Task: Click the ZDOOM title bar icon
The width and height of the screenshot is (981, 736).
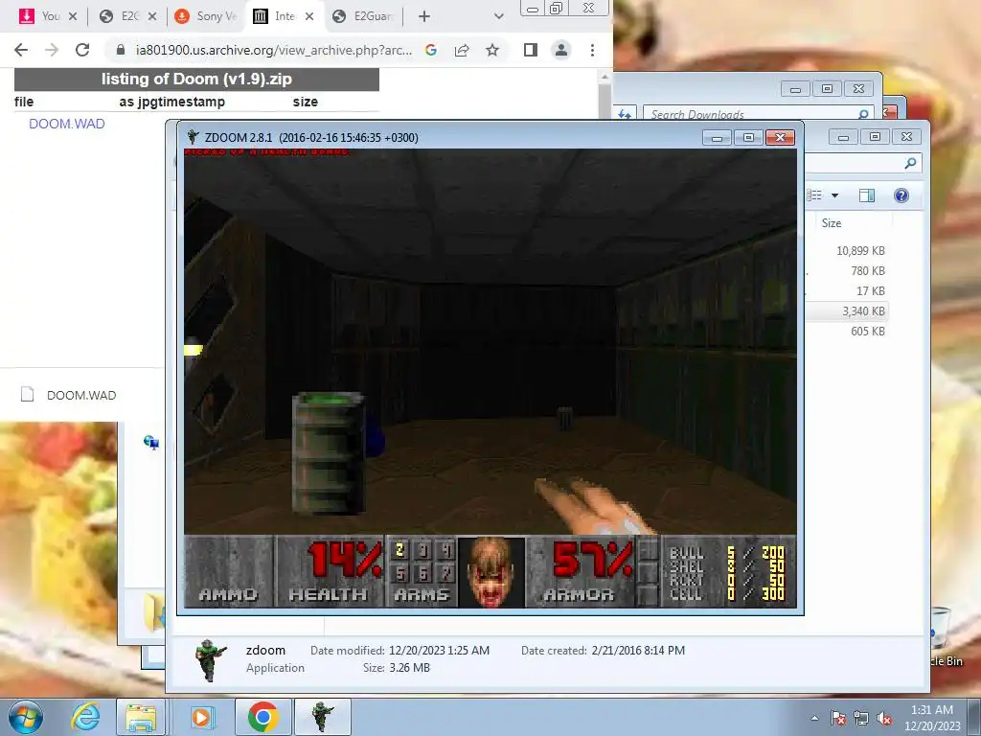Action: [193, 137]
